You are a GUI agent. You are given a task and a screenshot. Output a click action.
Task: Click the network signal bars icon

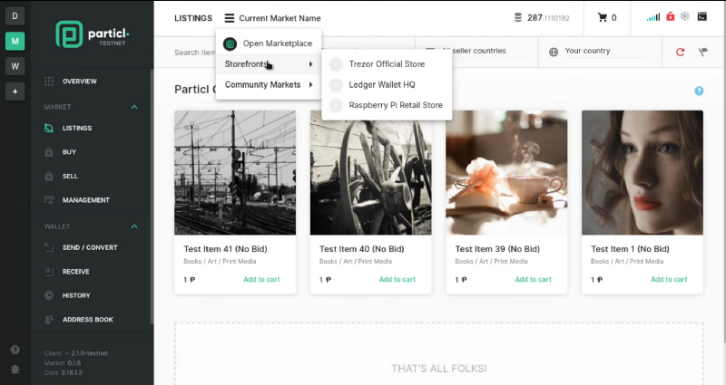653,17
